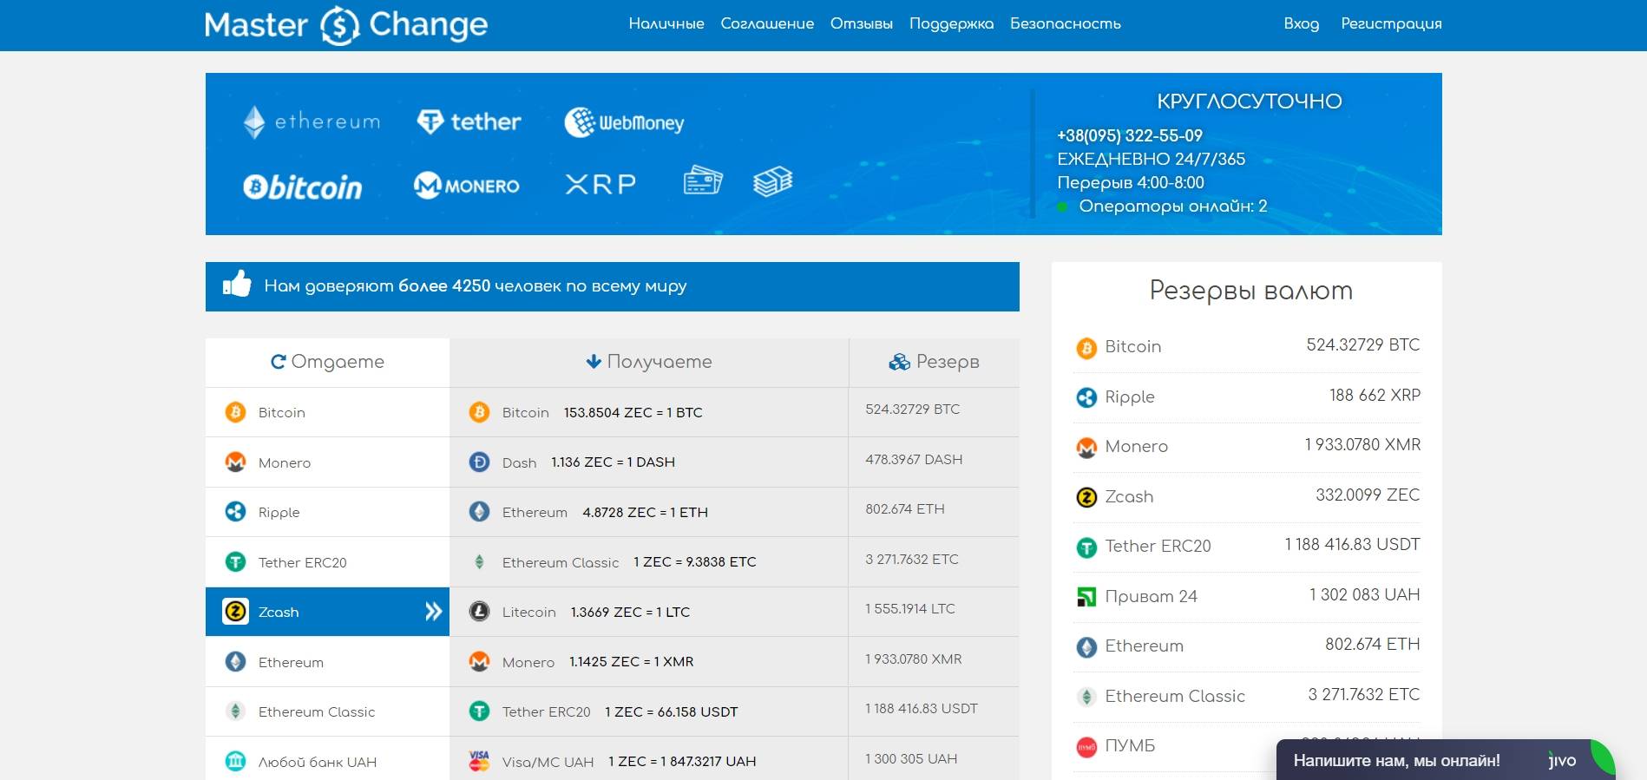Select Ethereum in the Отдаете list

pos(327,662)
